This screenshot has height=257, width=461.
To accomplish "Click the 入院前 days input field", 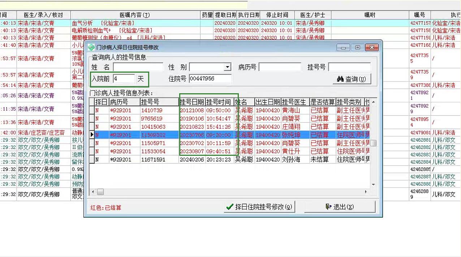I will [x=124, y=78].
